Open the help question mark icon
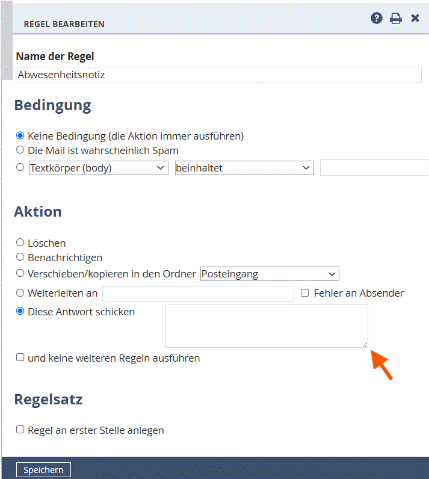 click(x=377, y=18)
